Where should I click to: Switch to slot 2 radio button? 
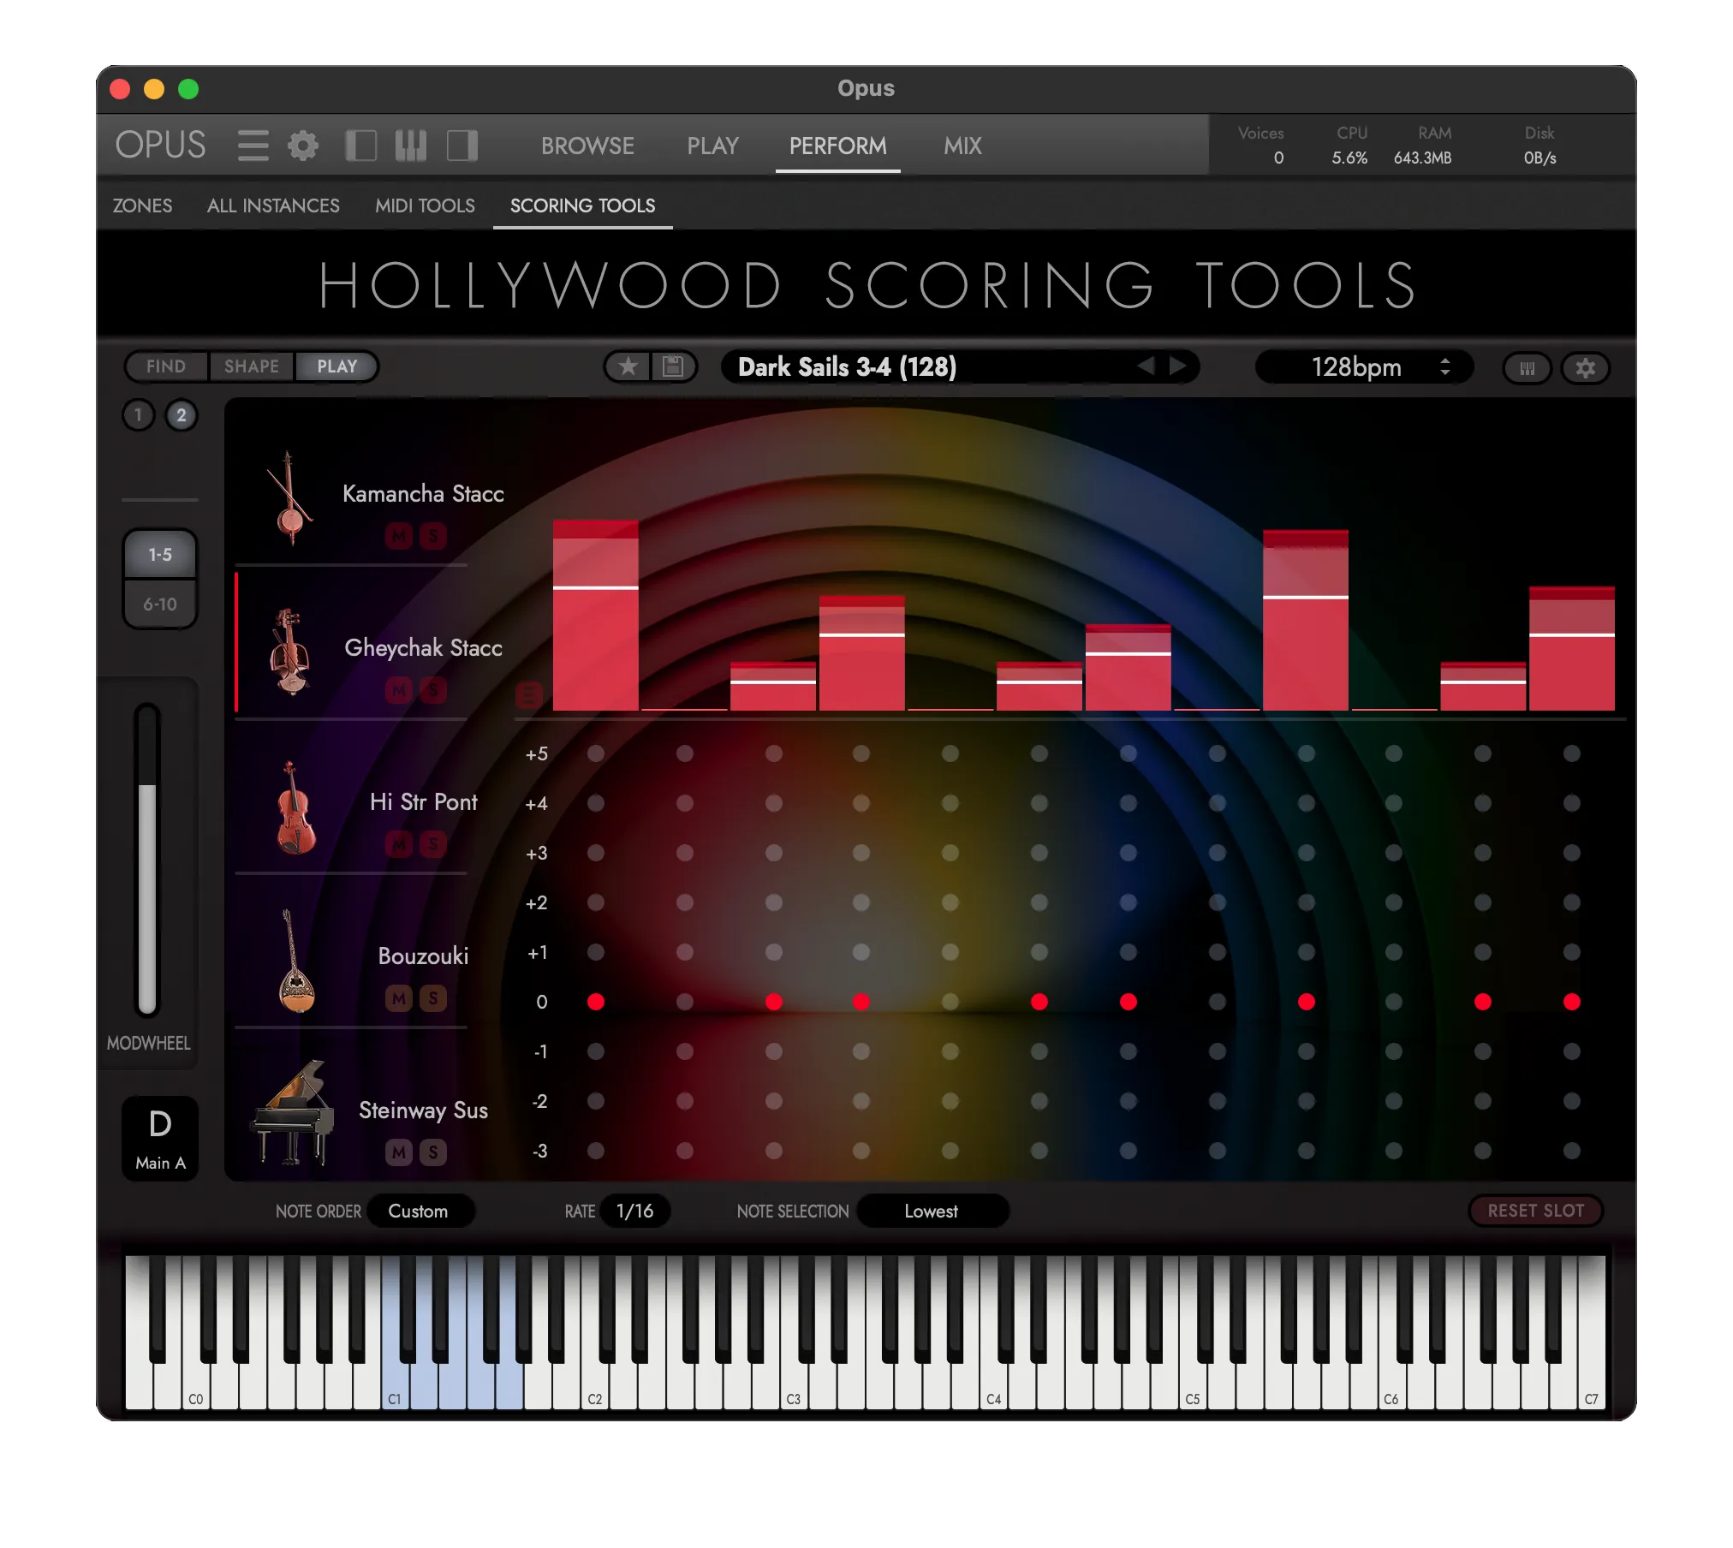click(x=181, y=415)
